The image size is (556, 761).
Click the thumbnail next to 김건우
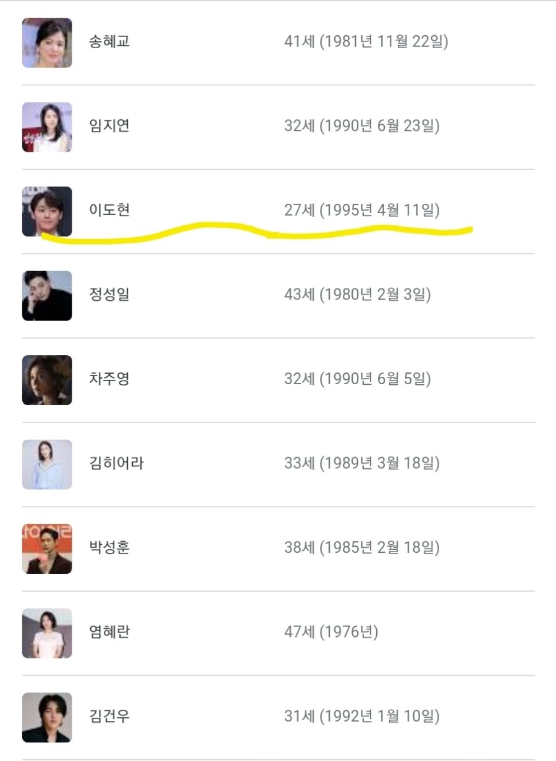(47, 717)
